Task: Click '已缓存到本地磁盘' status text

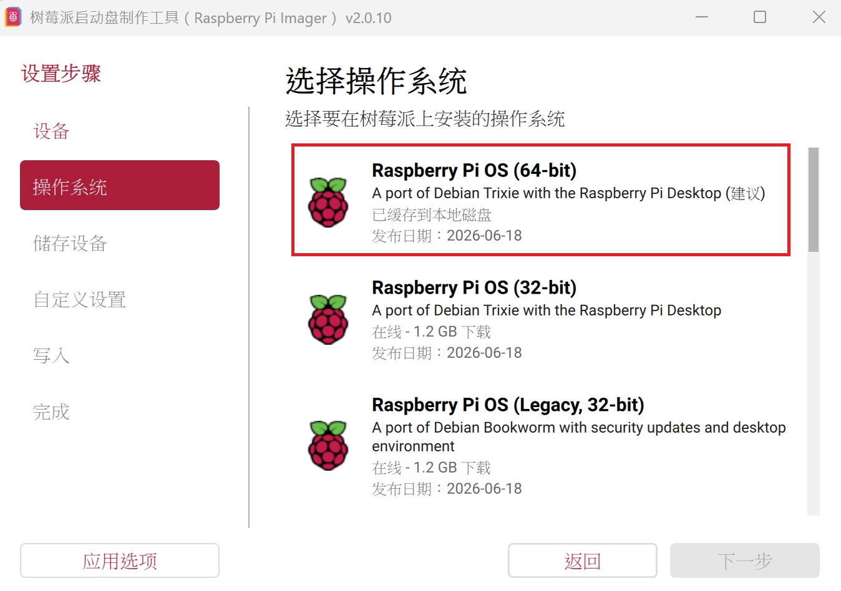Action: pos(432,215)
